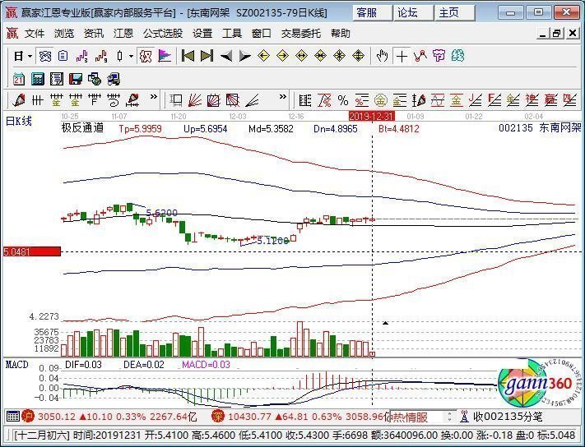Click the 日K线 chart label
585x447 pixels.
[x=19, y=121]
